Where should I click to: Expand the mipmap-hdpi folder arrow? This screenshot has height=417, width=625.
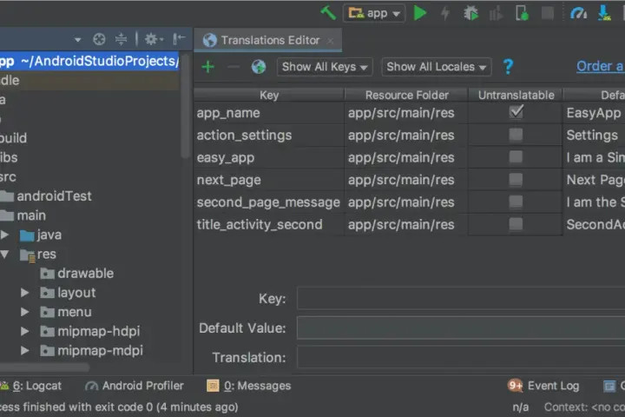24,331
